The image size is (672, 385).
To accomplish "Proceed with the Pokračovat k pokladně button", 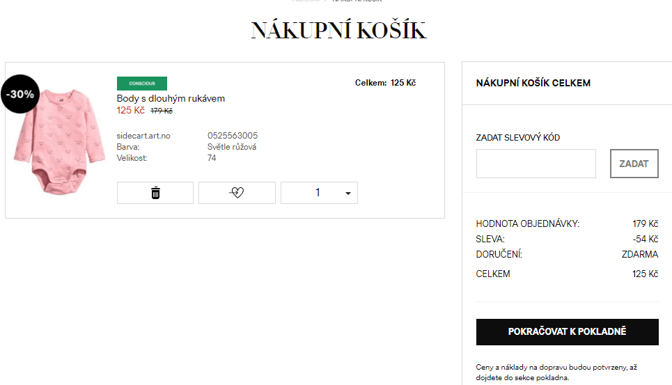I will point(567,332).
